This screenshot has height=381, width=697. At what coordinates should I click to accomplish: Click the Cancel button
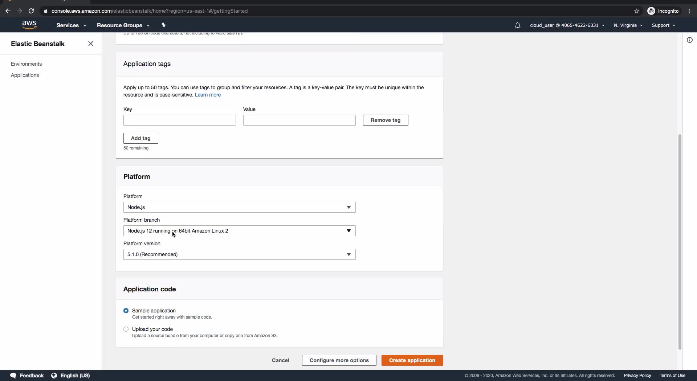[281, 360]
